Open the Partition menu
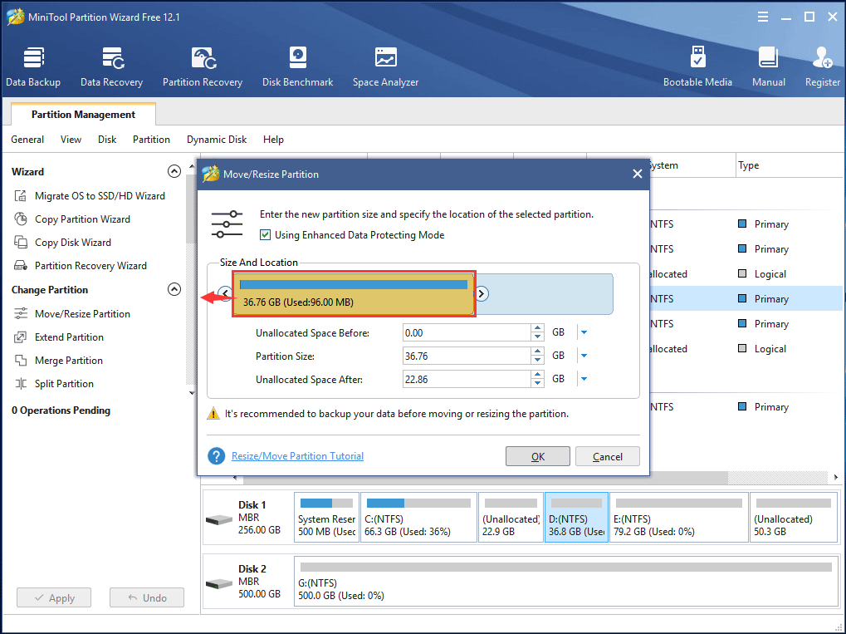 click(x=151, y=140)
